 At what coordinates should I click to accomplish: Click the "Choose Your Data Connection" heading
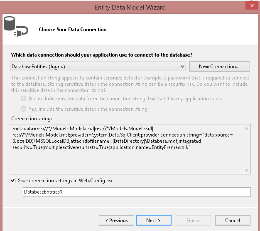coord(73,30)
